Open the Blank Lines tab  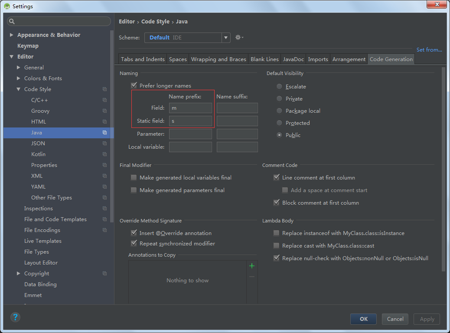pyautogui.click(x=264, y=59)
